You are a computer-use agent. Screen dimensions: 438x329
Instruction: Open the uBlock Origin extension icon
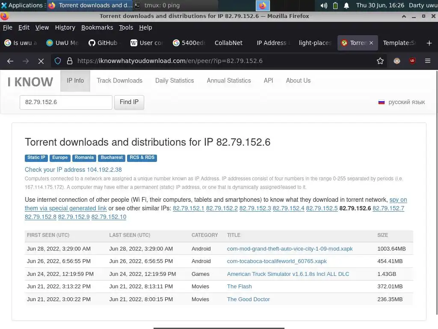click(x=412, y=61)
